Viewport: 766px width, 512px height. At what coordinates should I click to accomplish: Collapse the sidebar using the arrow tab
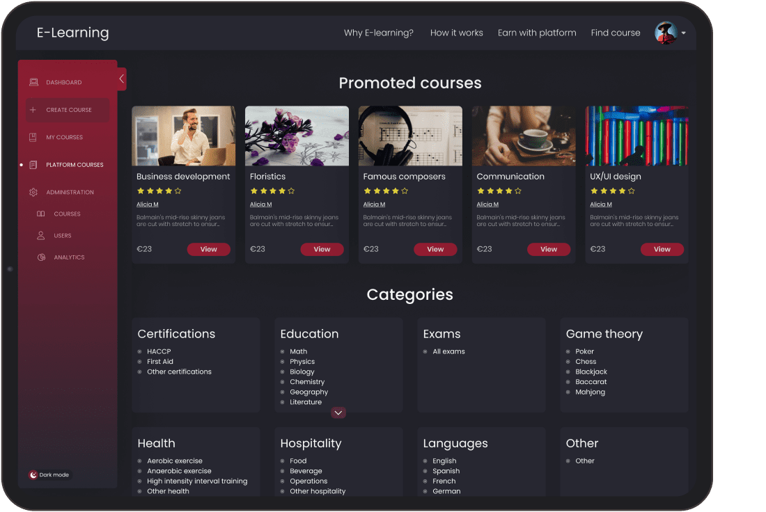[x=122, y=79]
